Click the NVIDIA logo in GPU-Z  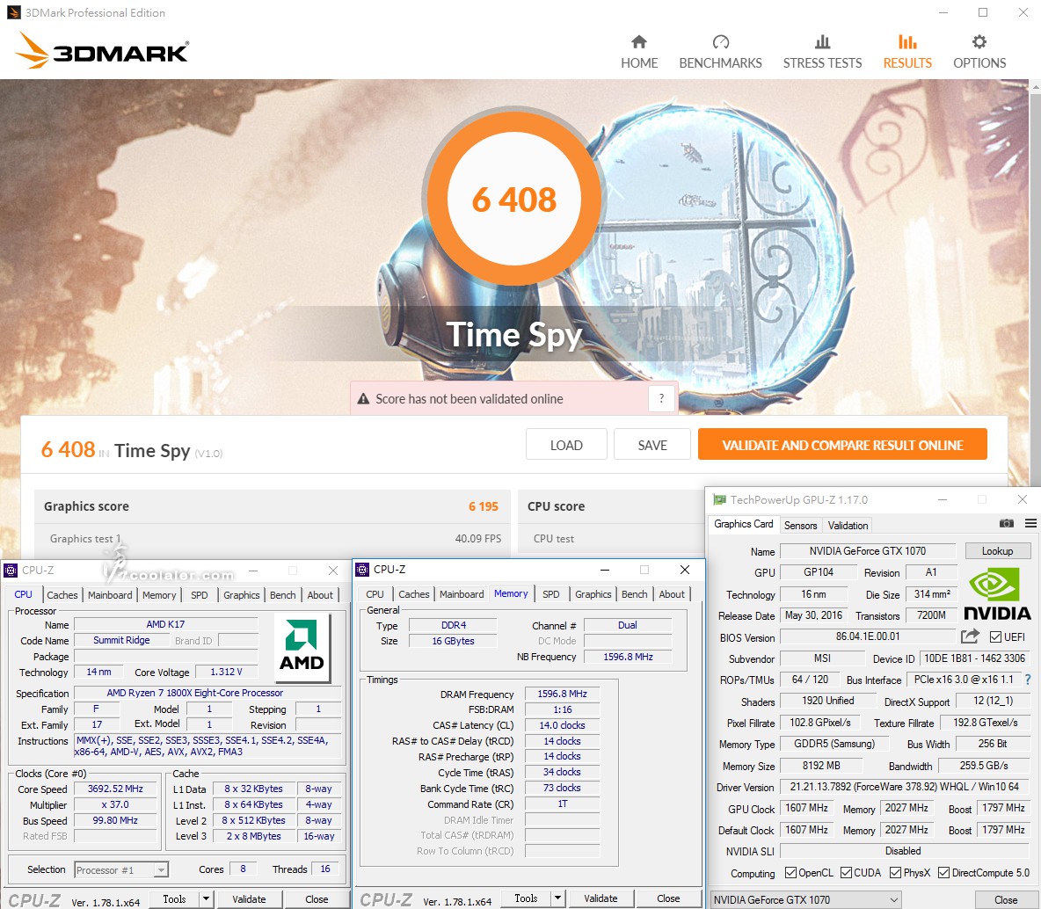pos(996,594)
